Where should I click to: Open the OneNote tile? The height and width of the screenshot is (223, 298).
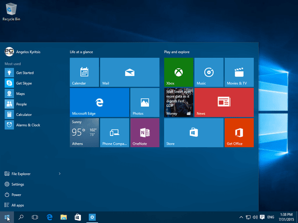(145, 132)
